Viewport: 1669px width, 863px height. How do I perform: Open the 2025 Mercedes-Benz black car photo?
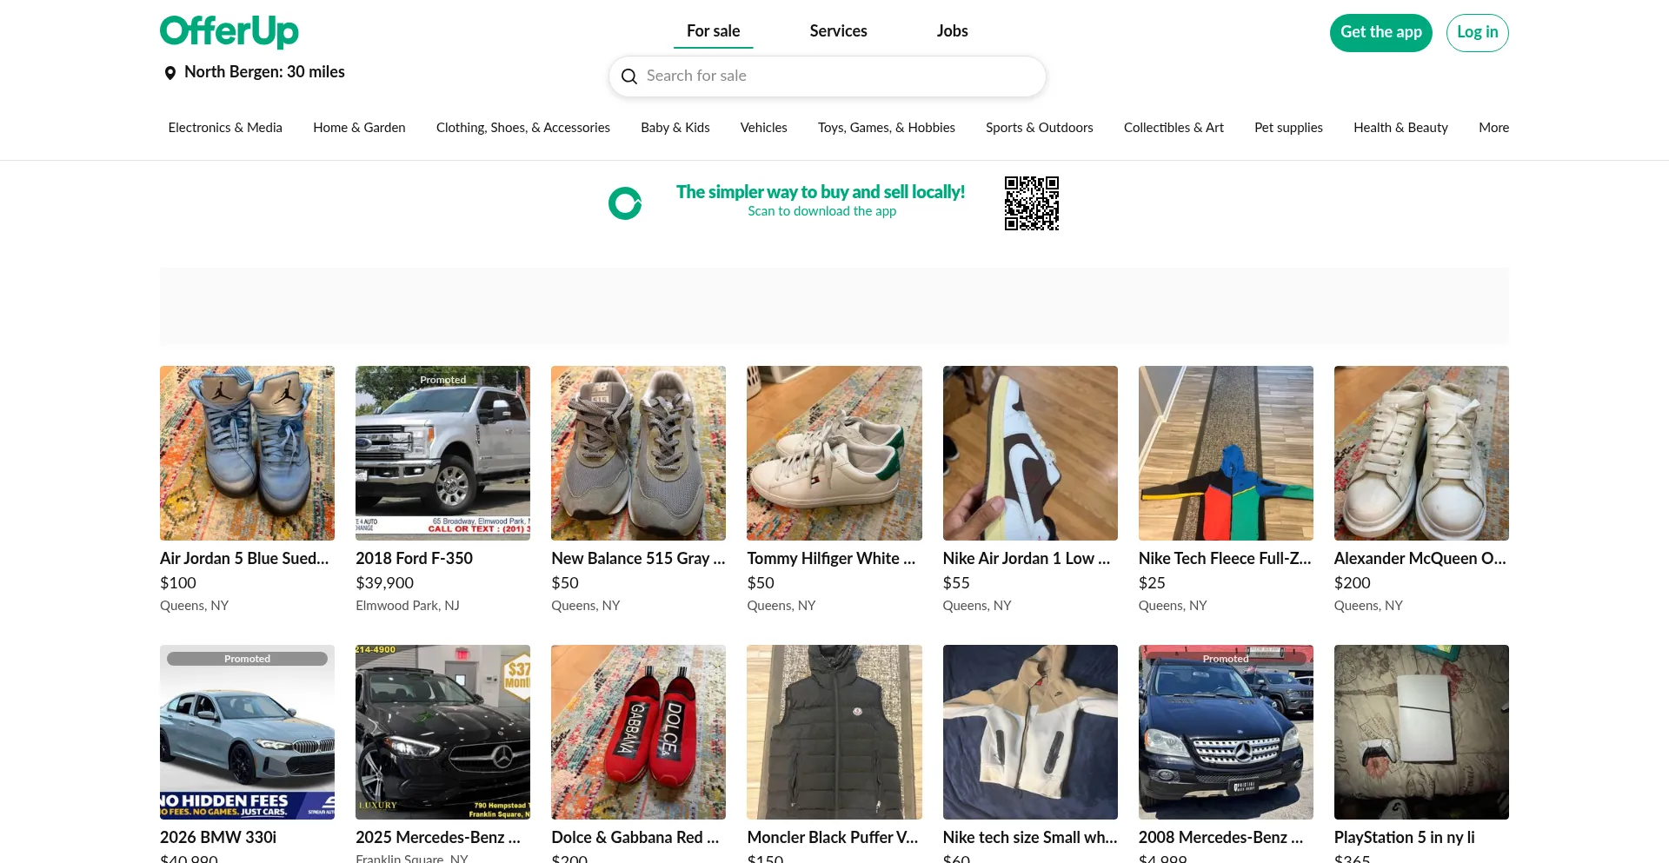coord(442,732)
